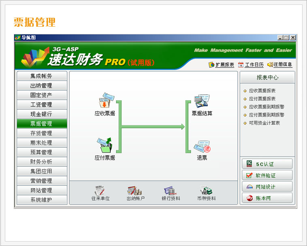Viewport: 307px width, 246px height.
Task: Click the 注册信息 speaker icon
Action: tap(270, 64)
